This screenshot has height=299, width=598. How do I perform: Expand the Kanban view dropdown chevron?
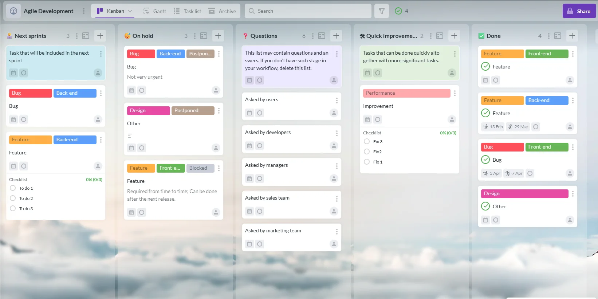pyautogui.click(x=130, y=11)
